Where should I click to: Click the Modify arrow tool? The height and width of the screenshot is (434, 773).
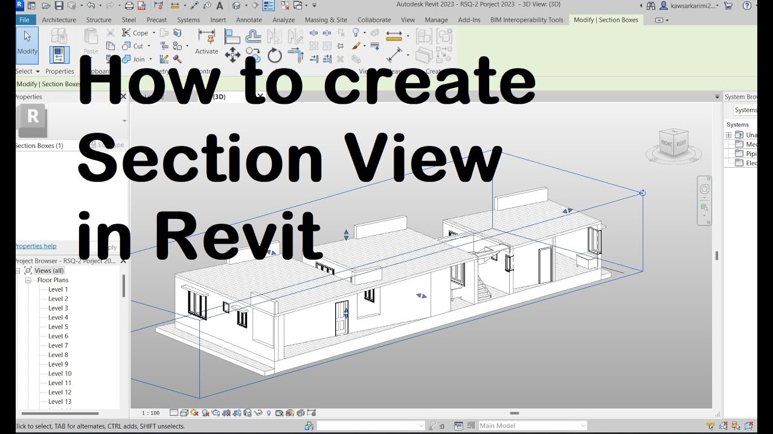27,45
